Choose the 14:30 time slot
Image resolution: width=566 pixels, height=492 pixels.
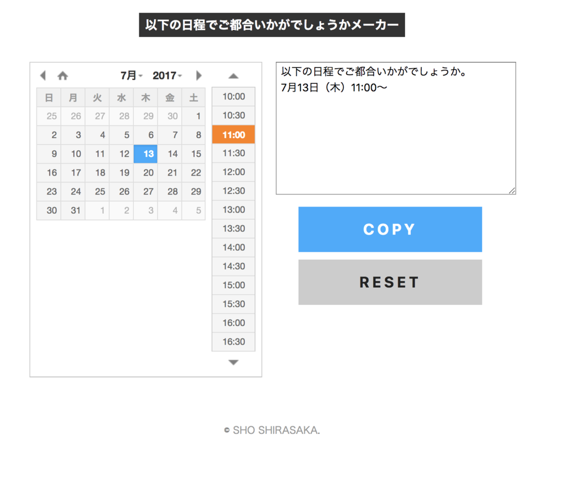pyautogui.click(x=234, y=266)
